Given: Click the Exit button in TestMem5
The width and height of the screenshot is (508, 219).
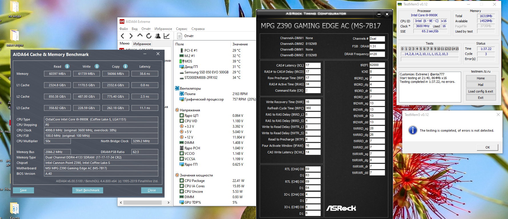Looking at the screenshot, I should point(481,98).
